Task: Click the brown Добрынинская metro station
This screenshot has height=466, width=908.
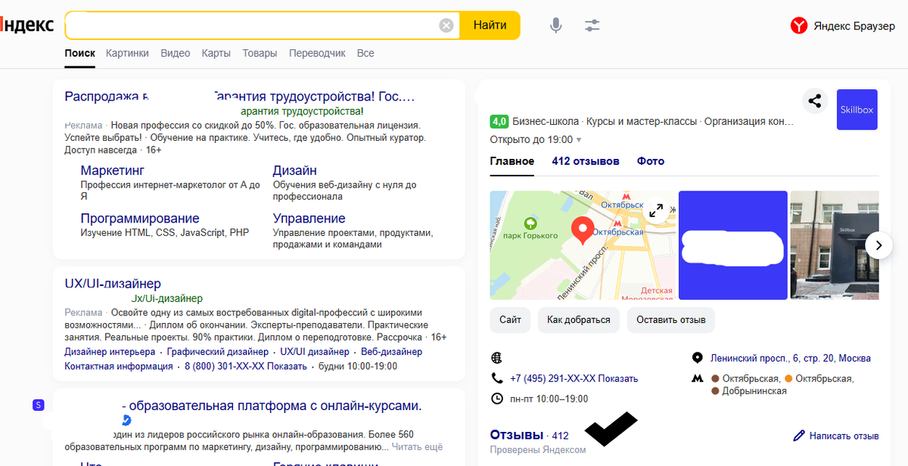Action: (749, 391)
